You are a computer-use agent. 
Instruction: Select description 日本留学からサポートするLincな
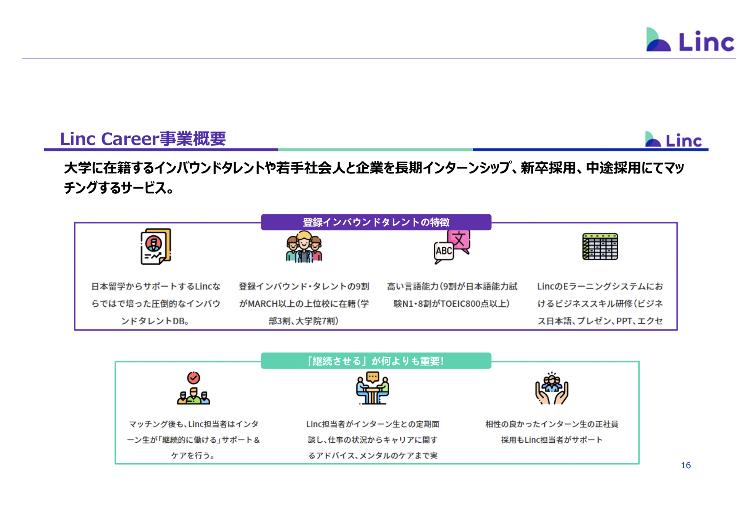pos(156,286)
